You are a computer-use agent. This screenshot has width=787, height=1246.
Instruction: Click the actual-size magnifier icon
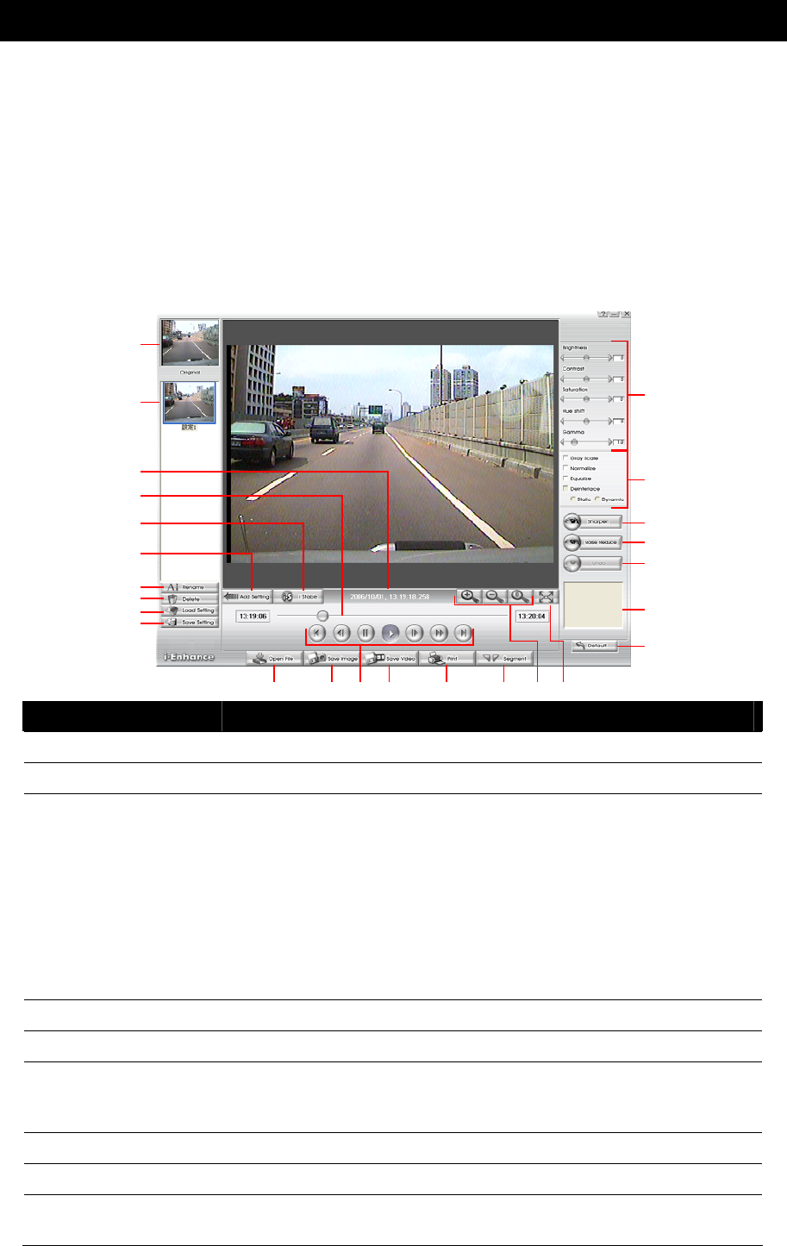(520, 596)
